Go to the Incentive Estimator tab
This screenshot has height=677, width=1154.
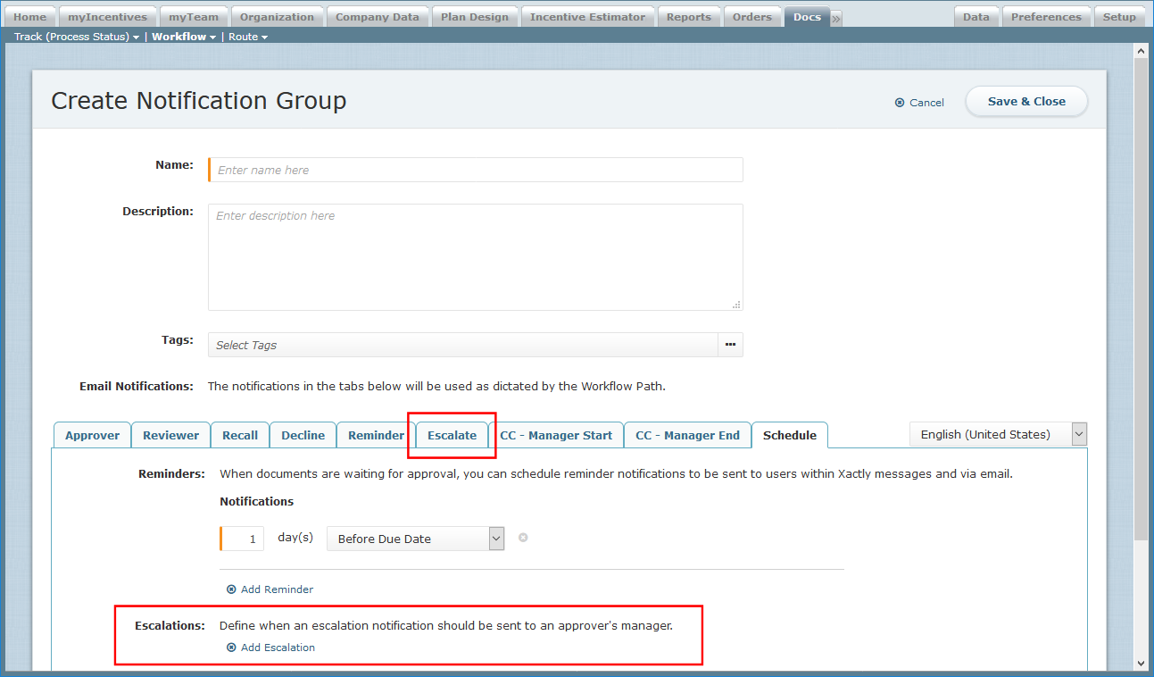pos(587,17)
